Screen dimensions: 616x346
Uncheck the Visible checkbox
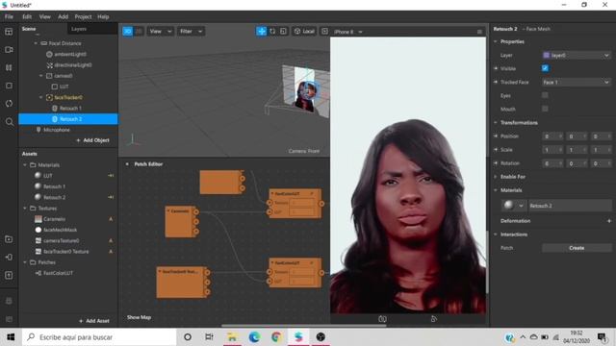[x=545, y=68]
